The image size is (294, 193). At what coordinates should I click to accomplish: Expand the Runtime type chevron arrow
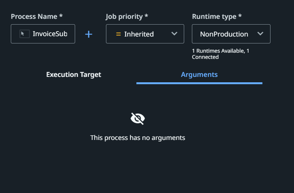260,34
